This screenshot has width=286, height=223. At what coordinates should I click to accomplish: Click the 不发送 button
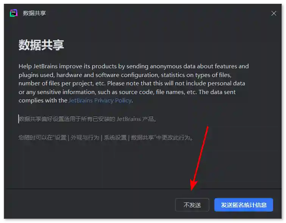click(192, 205)
